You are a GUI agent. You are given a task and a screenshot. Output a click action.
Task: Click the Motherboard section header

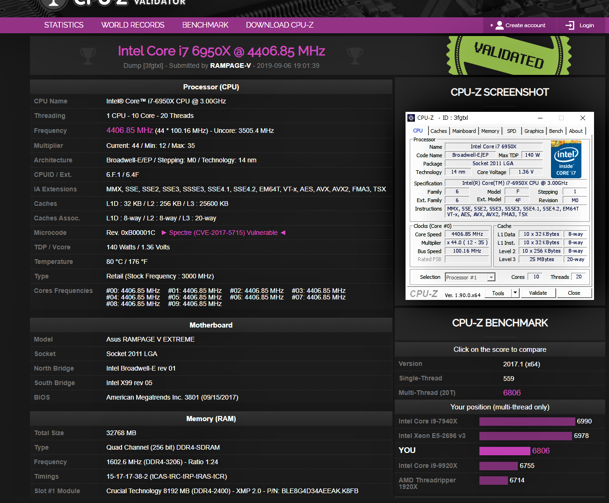tap(211, 325)
